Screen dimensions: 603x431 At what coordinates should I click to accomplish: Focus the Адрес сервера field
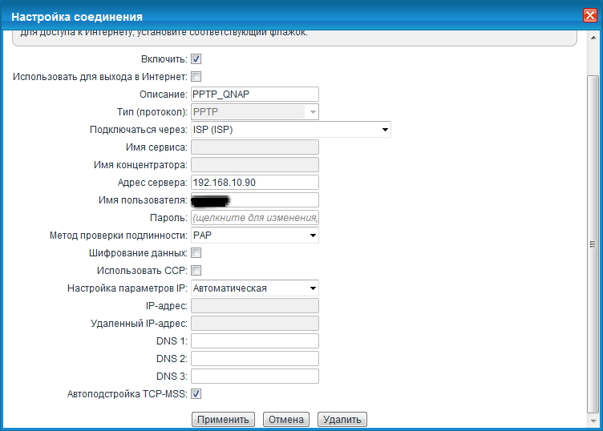tap(254, 183)
